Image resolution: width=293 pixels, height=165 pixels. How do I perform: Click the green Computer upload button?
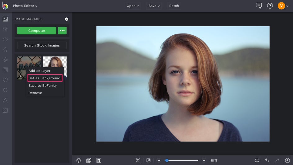point(37,31)
